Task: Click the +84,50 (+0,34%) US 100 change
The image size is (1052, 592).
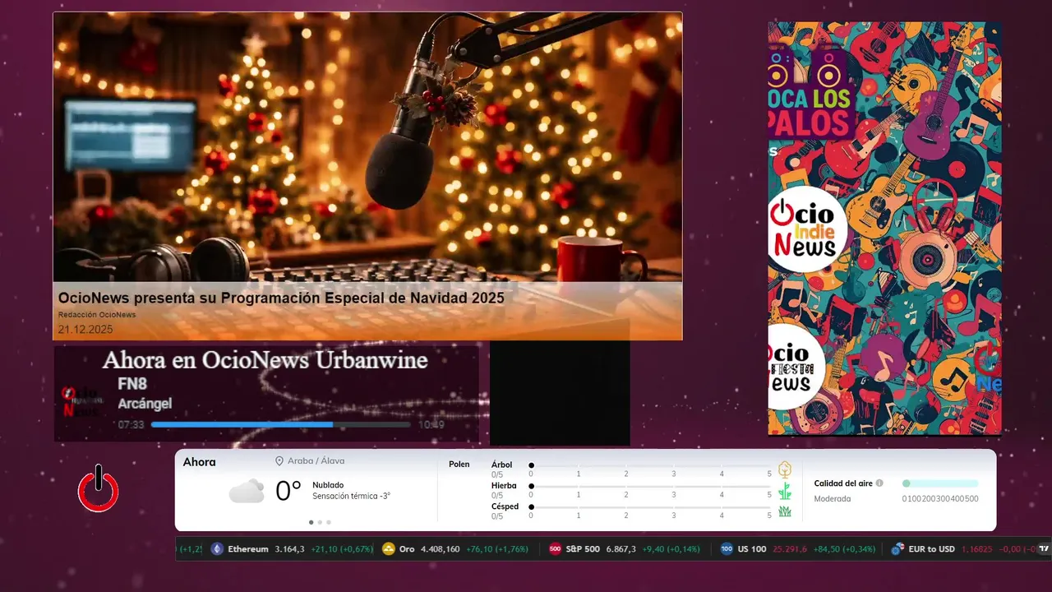Action: click(x=843, y=548)
